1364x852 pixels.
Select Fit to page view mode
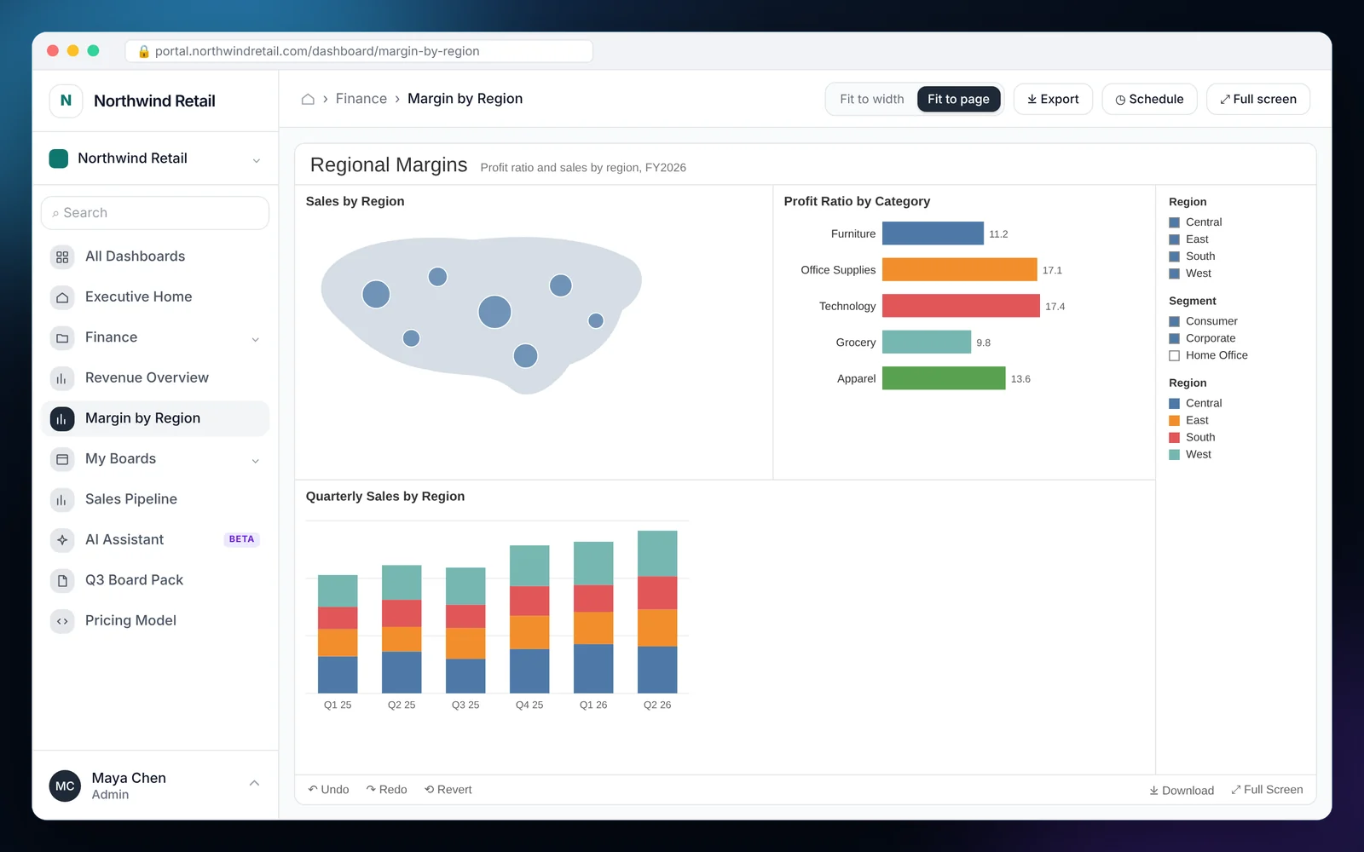958,99
